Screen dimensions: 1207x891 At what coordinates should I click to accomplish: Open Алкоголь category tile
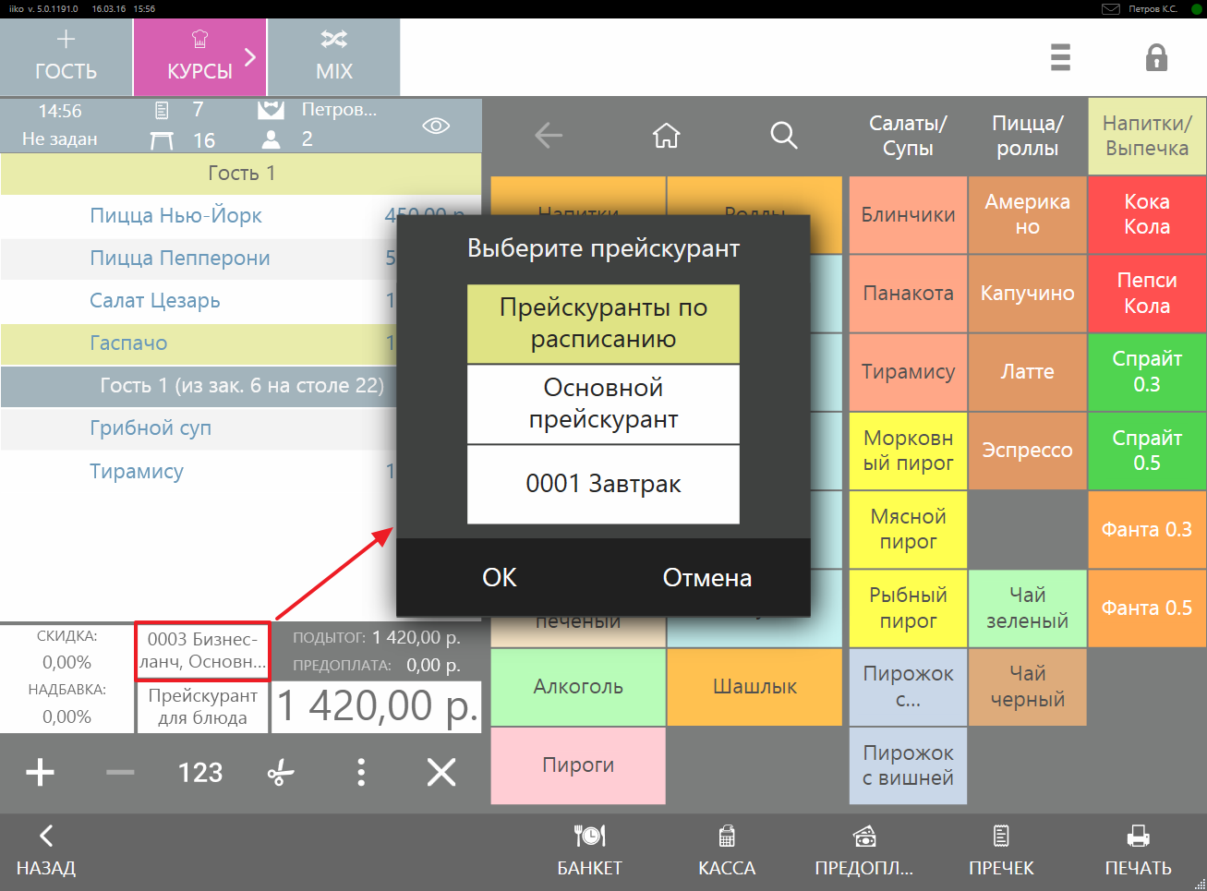(x=578, y=686)
